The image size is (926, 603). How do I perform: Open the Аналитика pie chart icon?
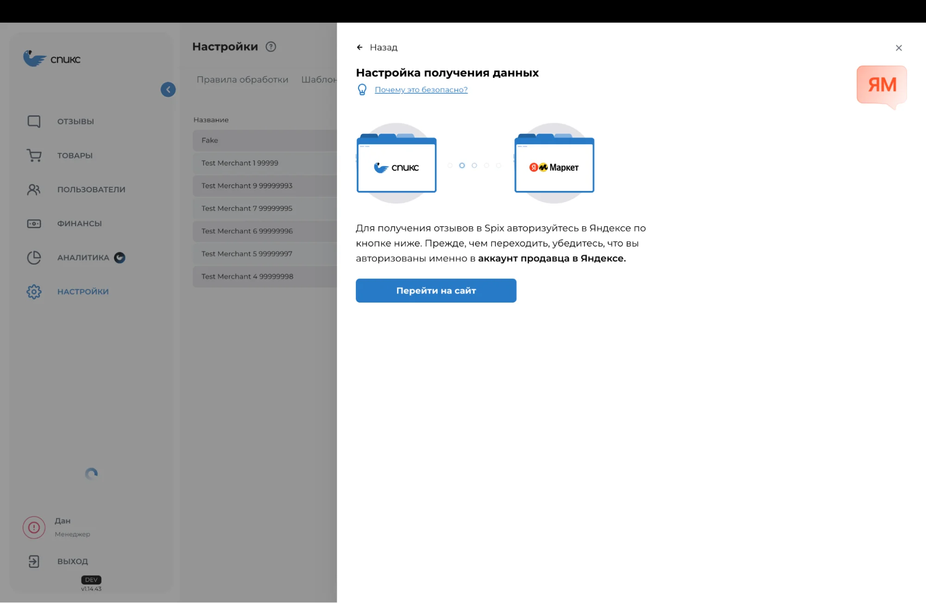pos(34,257)
